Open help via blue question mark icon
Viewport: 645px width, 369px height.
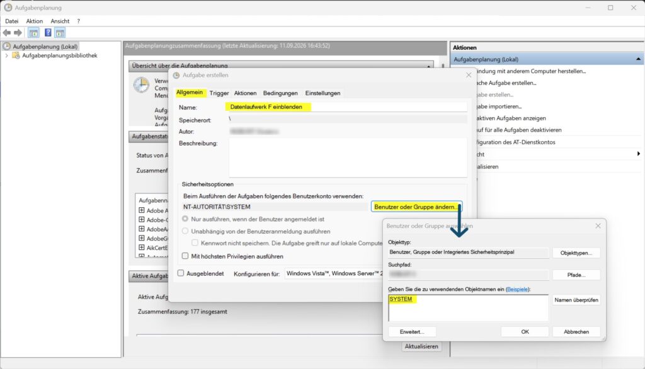point(48,33)
